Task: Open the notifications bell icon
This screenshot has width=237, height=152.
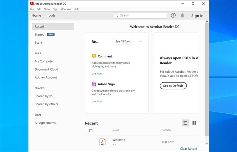Action: tap(182, 15)
